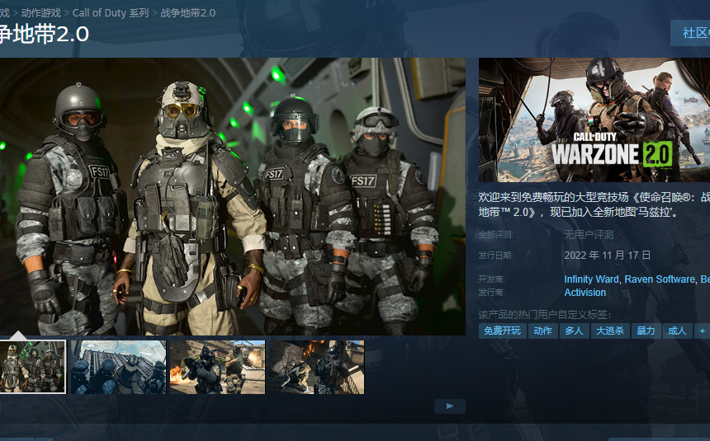Click the 战争地带2.0 breadcrumb link
Screen dimensions: 710x441
click(x=188, y=12)
